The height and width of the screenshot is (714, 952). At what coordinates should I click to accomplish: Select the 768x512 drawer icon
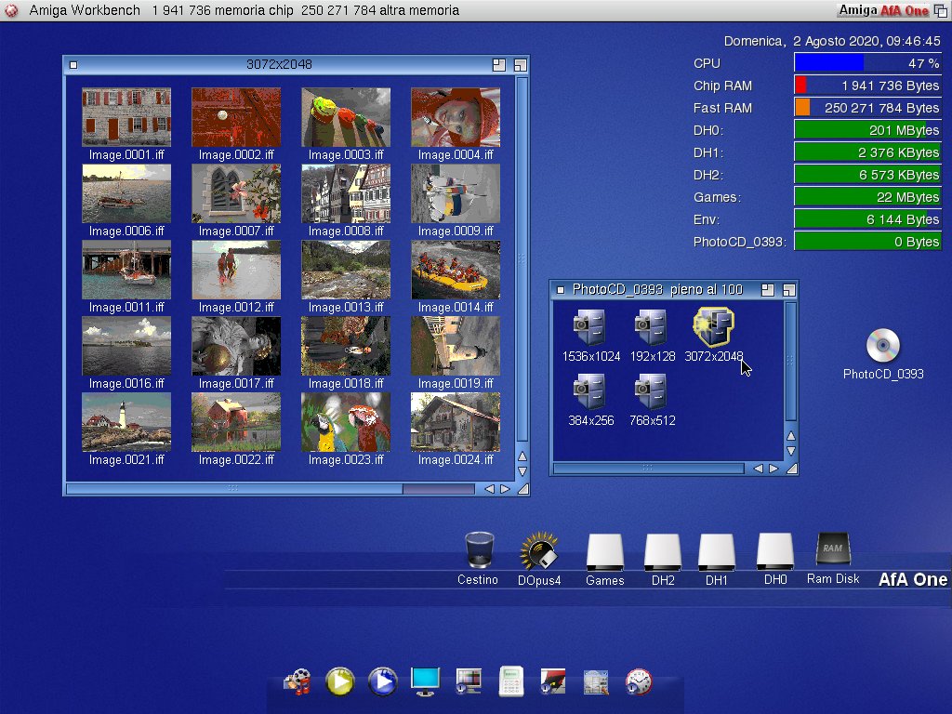pyautogui.click(x=649, y=392)
